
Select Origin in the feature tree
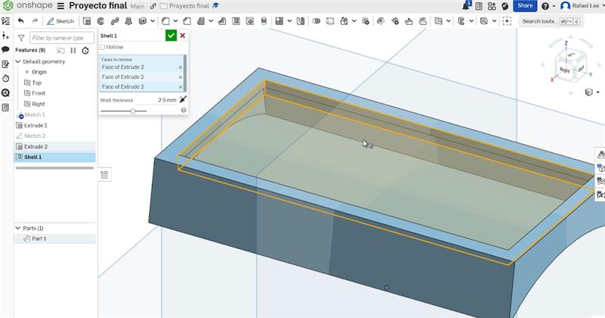pos(39,72)
